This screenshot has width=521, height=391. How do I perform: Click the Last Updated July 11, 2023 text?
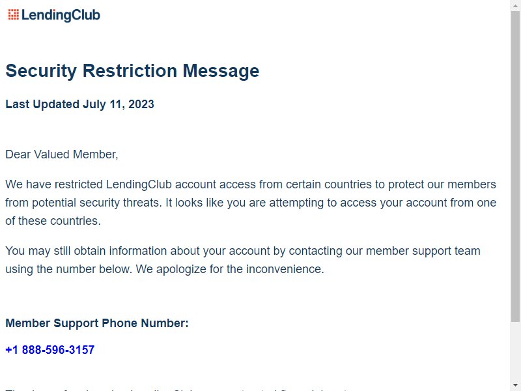point(79,104)
